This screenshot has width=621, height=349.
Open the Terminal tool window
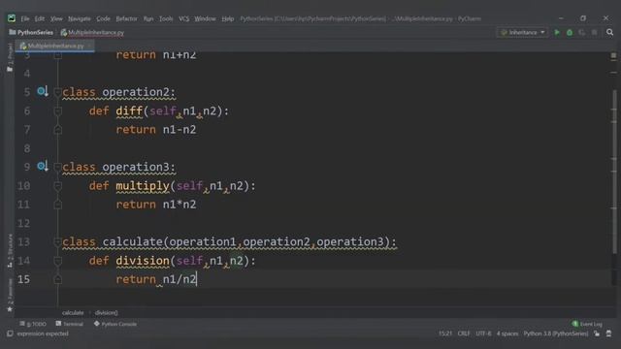pyautogui.click(x=70, y=324)
